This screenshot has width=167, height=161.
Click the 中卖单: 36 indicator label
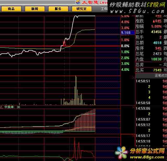12,107
